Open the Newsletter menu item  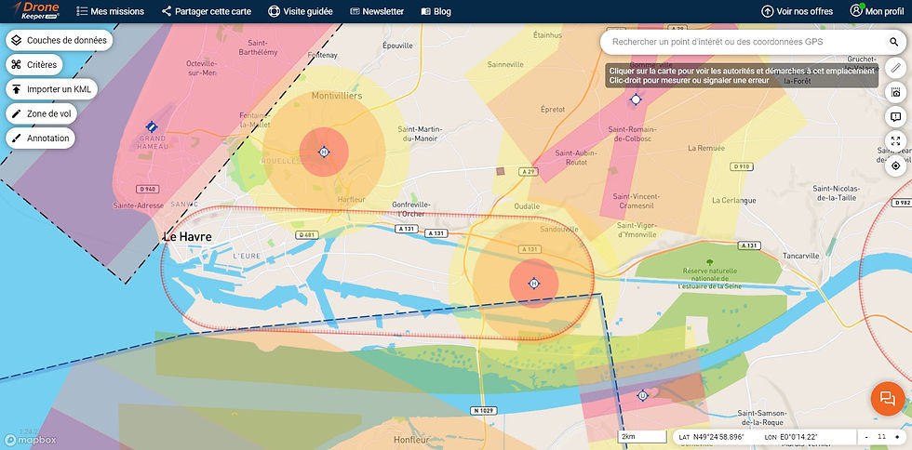point(377,11)
